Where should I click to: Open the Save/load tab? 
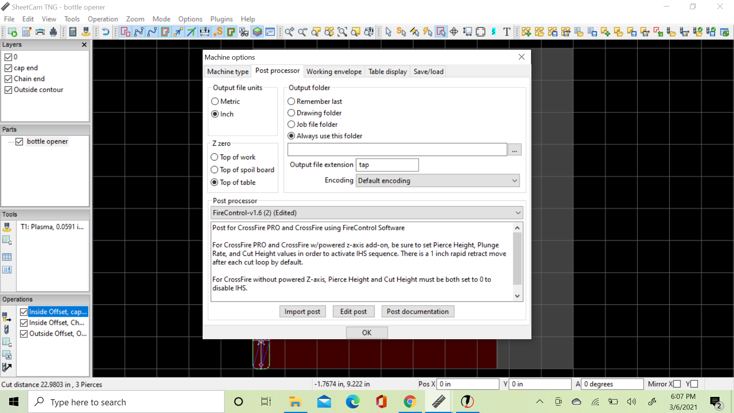click(x=428, y=72)
